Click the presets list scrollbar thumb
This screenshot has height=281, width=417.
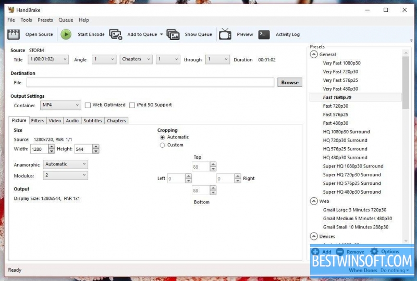coord(406,82)
